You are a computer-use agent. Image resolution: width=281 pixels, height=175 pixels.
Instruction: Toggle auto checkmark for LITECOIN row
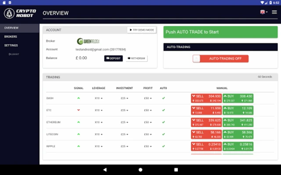point(163,134)
